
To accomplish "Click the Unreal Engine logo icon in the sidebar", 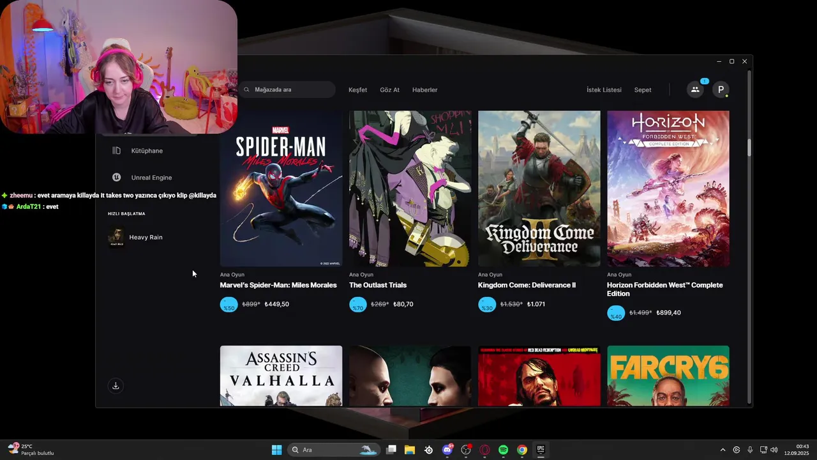I will (x=116, y=178).
